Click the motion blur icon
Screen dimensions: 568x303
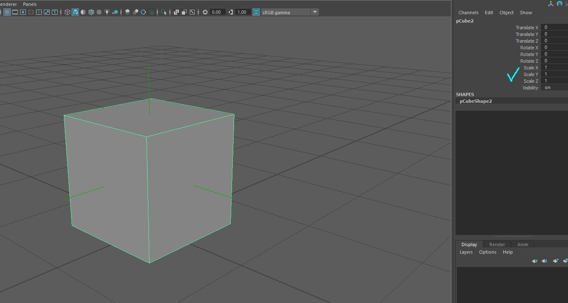[x=135, y=12]
